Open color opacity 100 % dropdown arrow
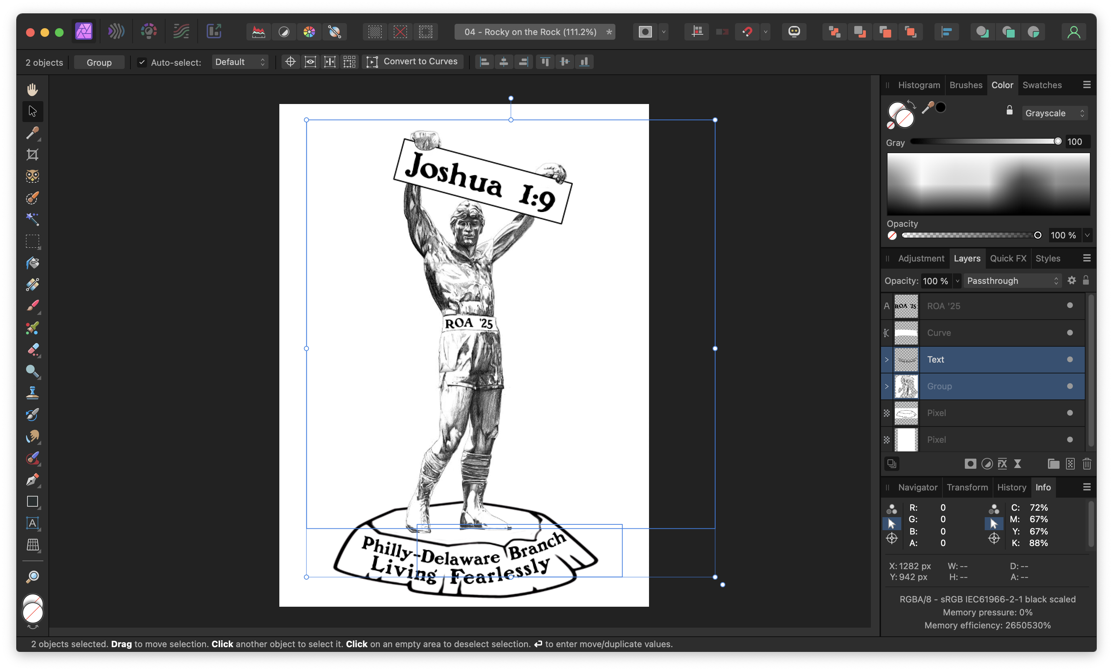 tap(1087, 235)
